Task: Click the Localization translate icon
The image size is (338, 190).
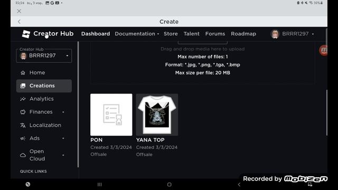Action: click(23, 126)
